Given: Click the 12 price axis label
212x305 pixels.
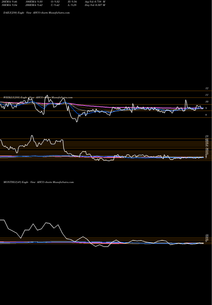Looking at the screenshot, I should (x=207, y=88).
